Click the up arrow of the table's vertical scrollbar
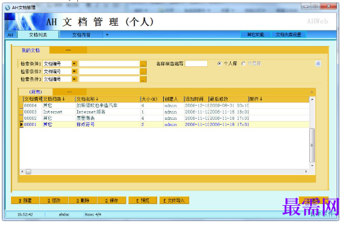 click(x=312, y=99)
